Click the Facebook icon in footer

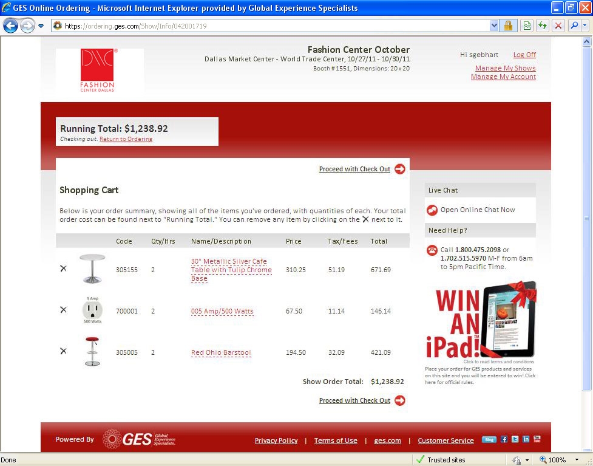click(504, 439)
